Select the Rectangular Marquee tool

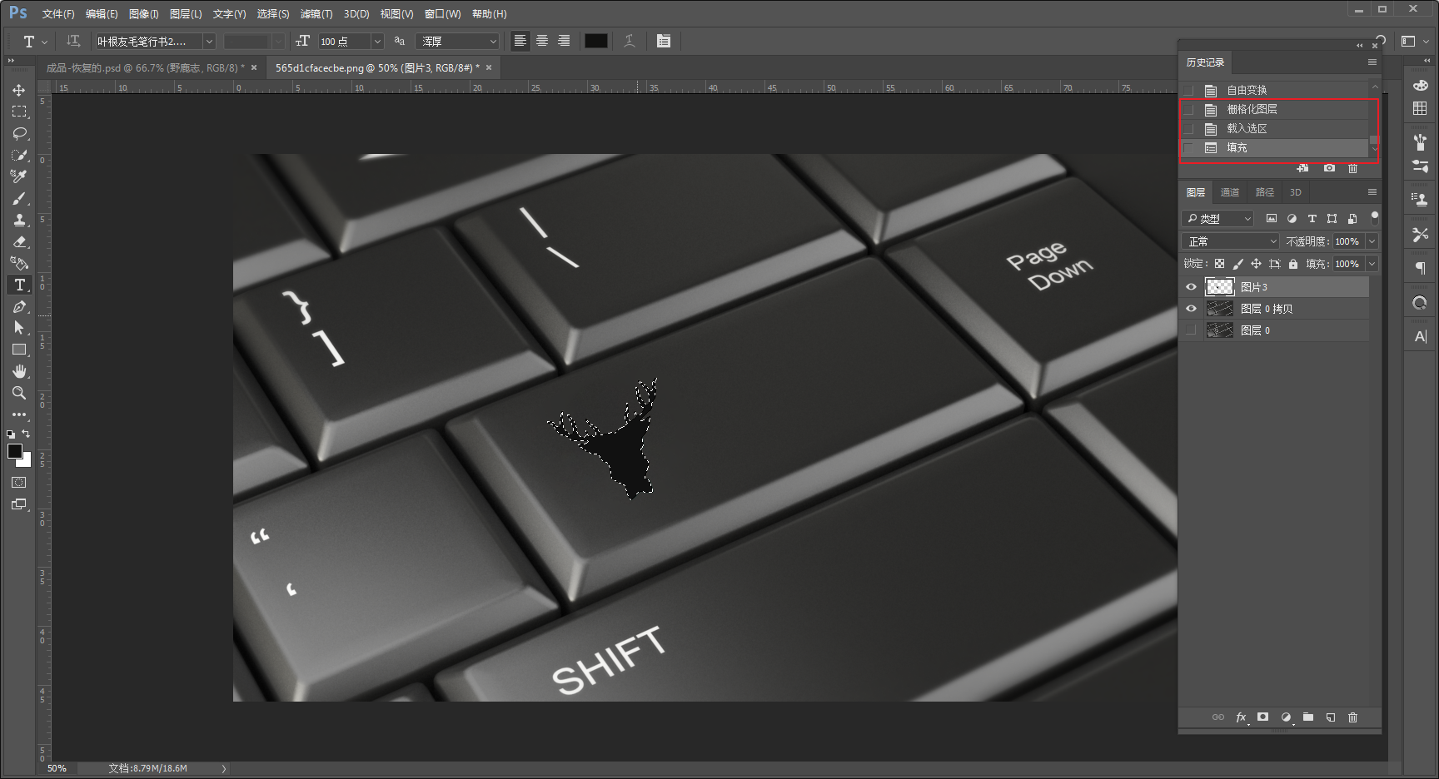(19, 112)
